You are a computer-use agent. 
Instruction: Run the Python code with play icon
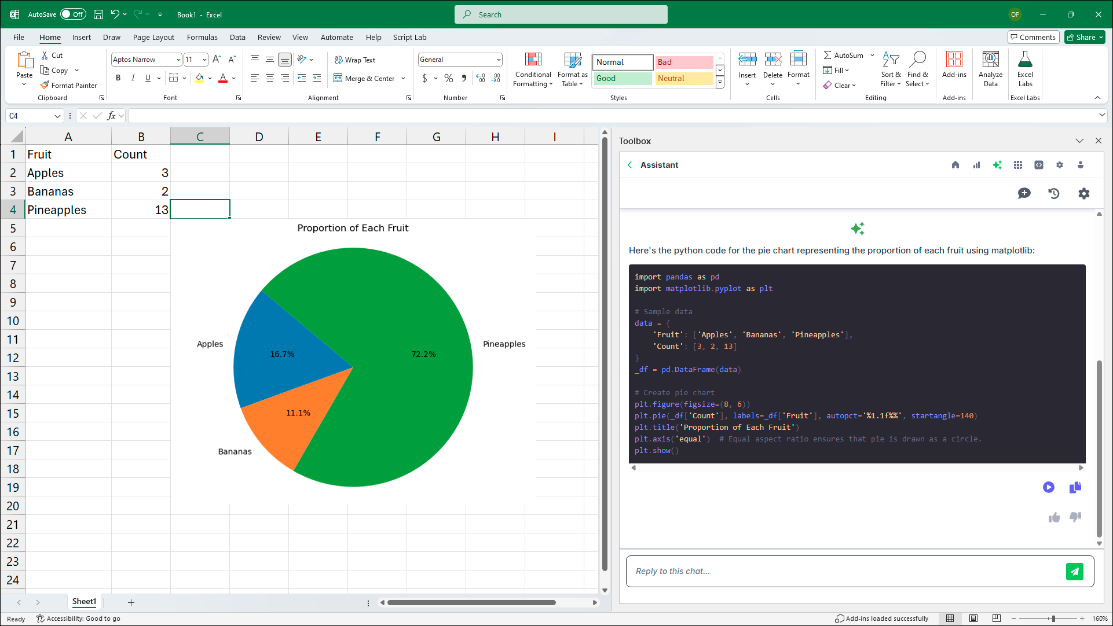coord(1048,487)
